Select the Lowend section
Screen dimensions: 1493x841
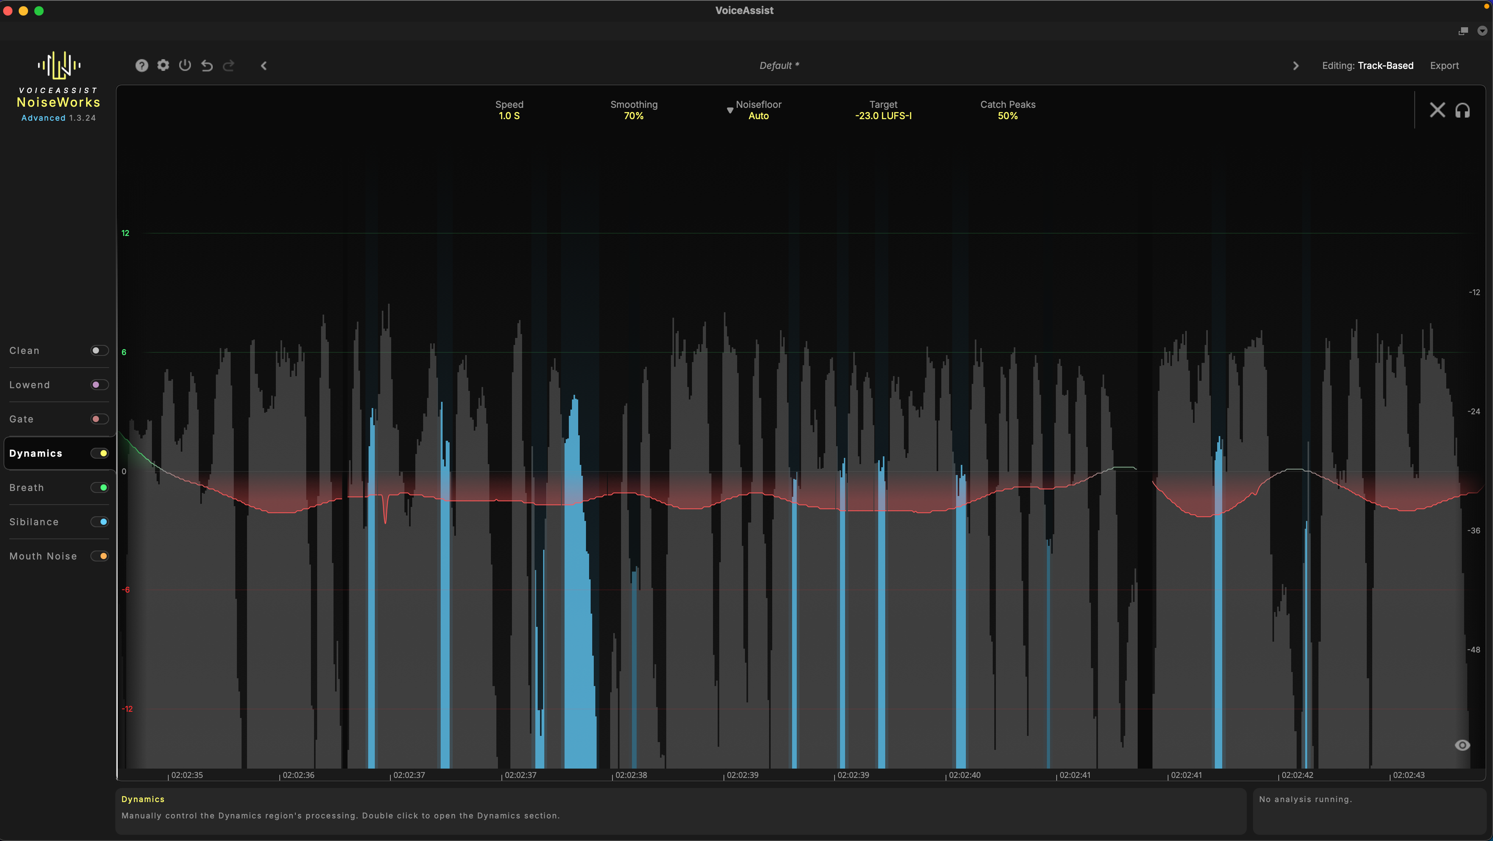(30, 385)
